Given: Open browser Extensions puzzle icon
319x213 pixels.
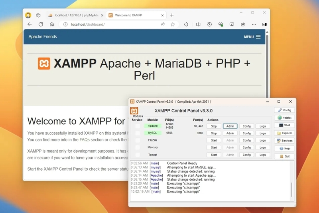Looking at the screenshot, I should click(x=186, y=24).
